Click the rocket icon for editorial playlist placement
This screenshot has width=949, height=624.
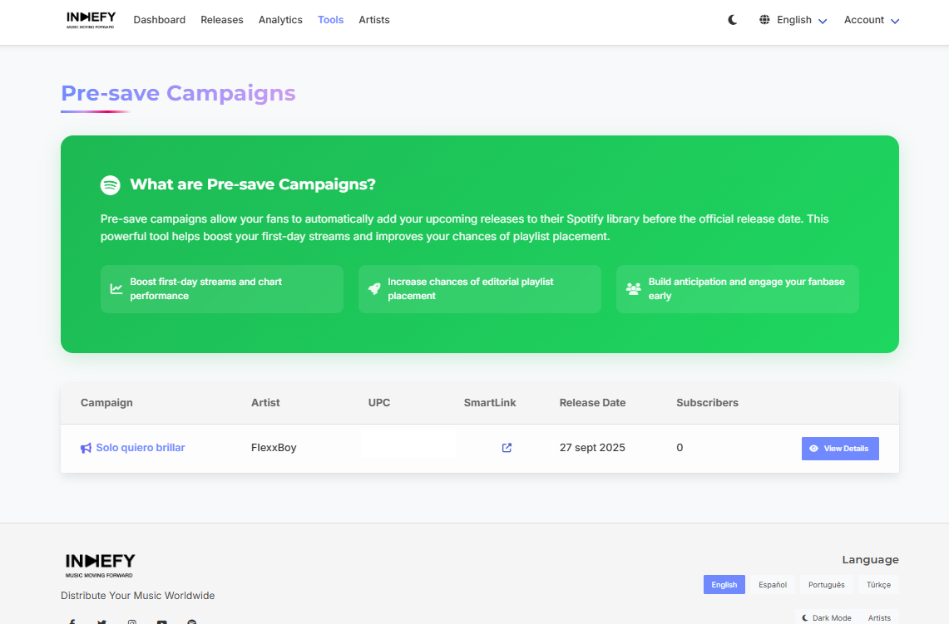(x=374, y=289)
